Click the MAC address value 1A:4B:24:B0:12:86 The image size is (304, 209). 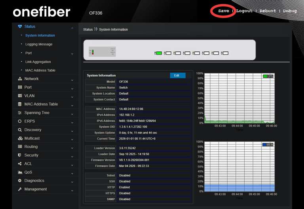click(131, 109)
